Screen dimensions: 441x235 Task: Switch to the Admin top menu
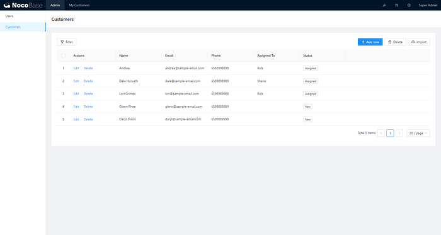point(55,5)
